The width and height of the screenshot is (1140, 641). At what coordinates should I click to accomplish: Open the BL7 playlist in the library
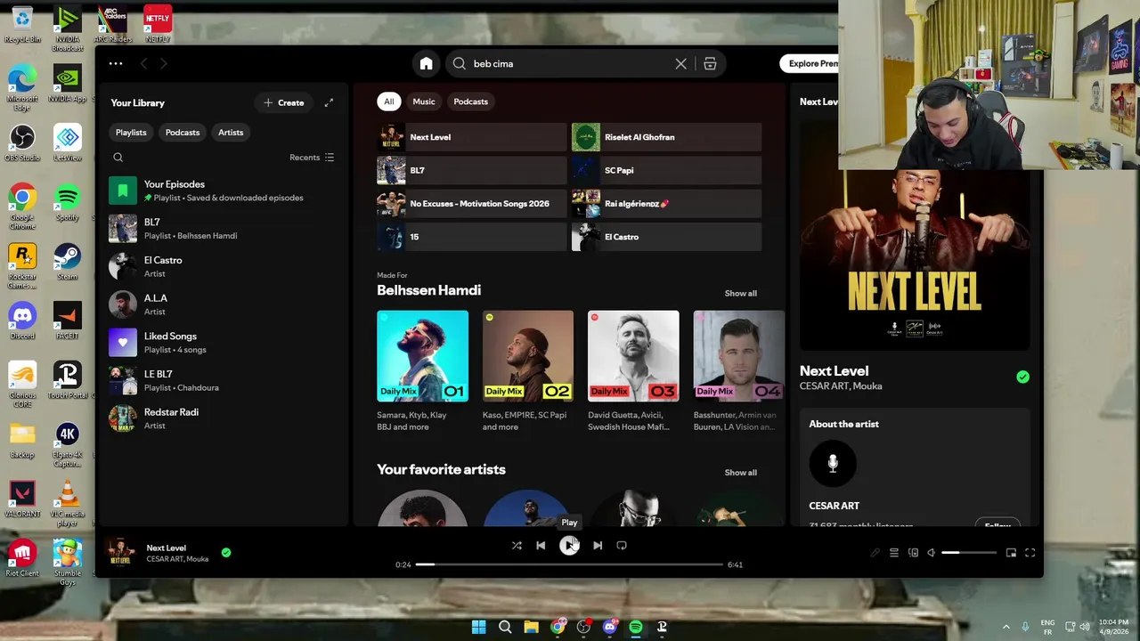[223, 229]
